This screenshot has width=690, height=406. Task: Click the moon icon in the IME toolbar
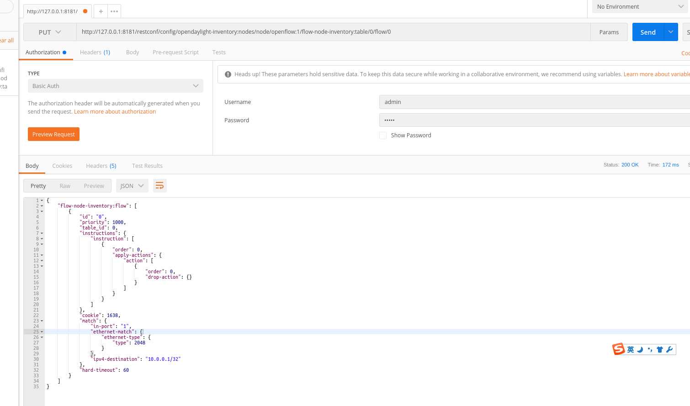pos(640,349)
